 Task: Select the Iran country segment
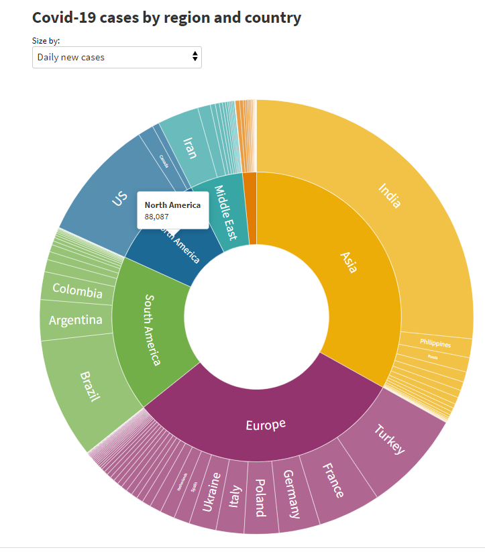coord(190,148)
